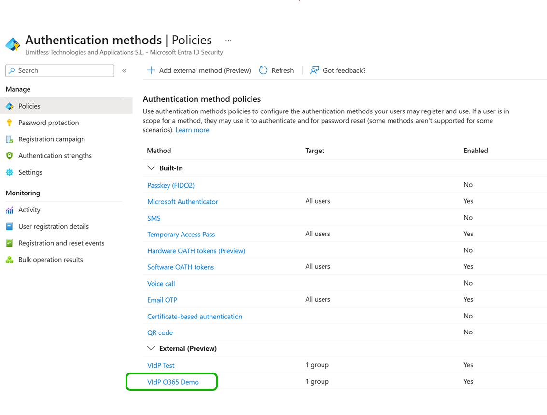Collapse the sidebar with double chevron
The image size is (547, 415).
click(124, 71)
